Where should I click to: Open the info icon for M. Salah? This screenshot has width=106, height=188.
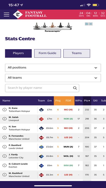pos(4,119)
